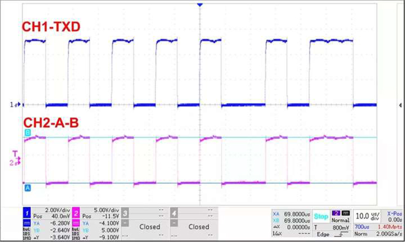
Task: Open channel 2 5.00V/div scale setting
Action: [106, 210]
